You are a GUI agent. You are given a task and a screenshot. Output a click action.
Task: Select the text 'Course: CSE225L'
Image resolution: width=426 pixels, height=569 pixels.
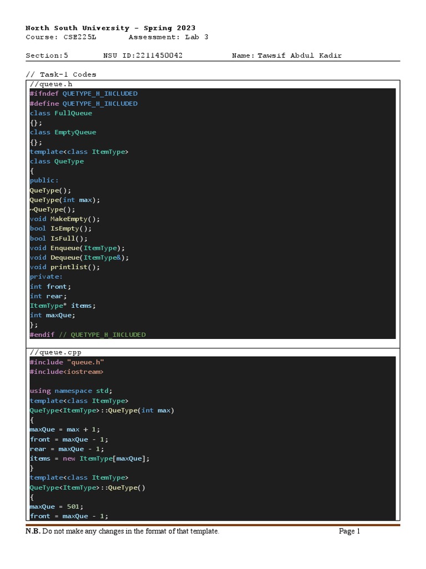(61, 37)
